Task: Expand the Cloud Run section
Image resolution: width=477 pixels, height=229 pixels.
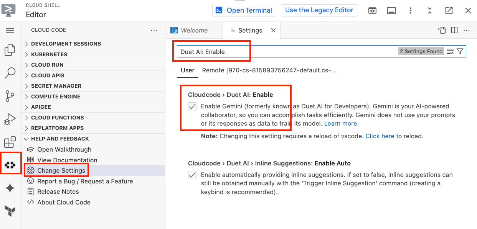Action: coord(47,65)
